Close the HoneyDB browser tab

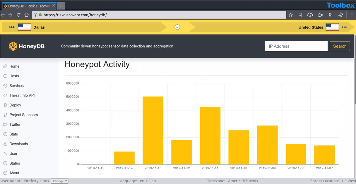pos(54,6)
